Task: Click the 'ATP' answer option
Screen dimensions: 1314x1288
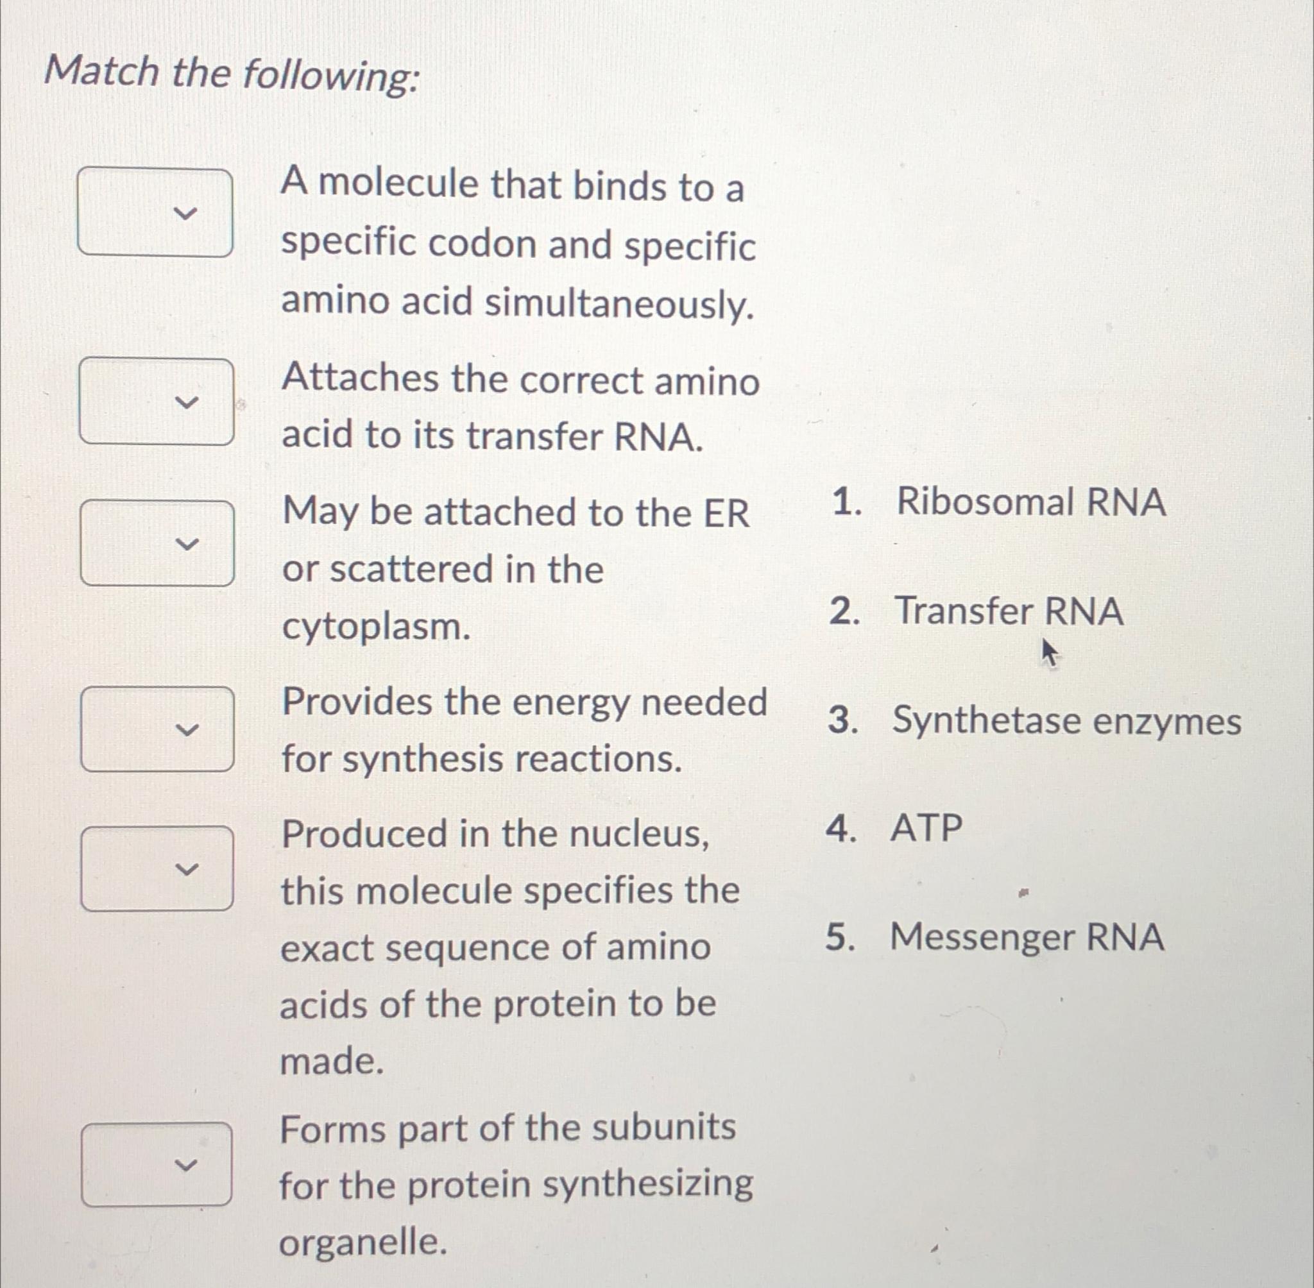Action: point(926,828)
